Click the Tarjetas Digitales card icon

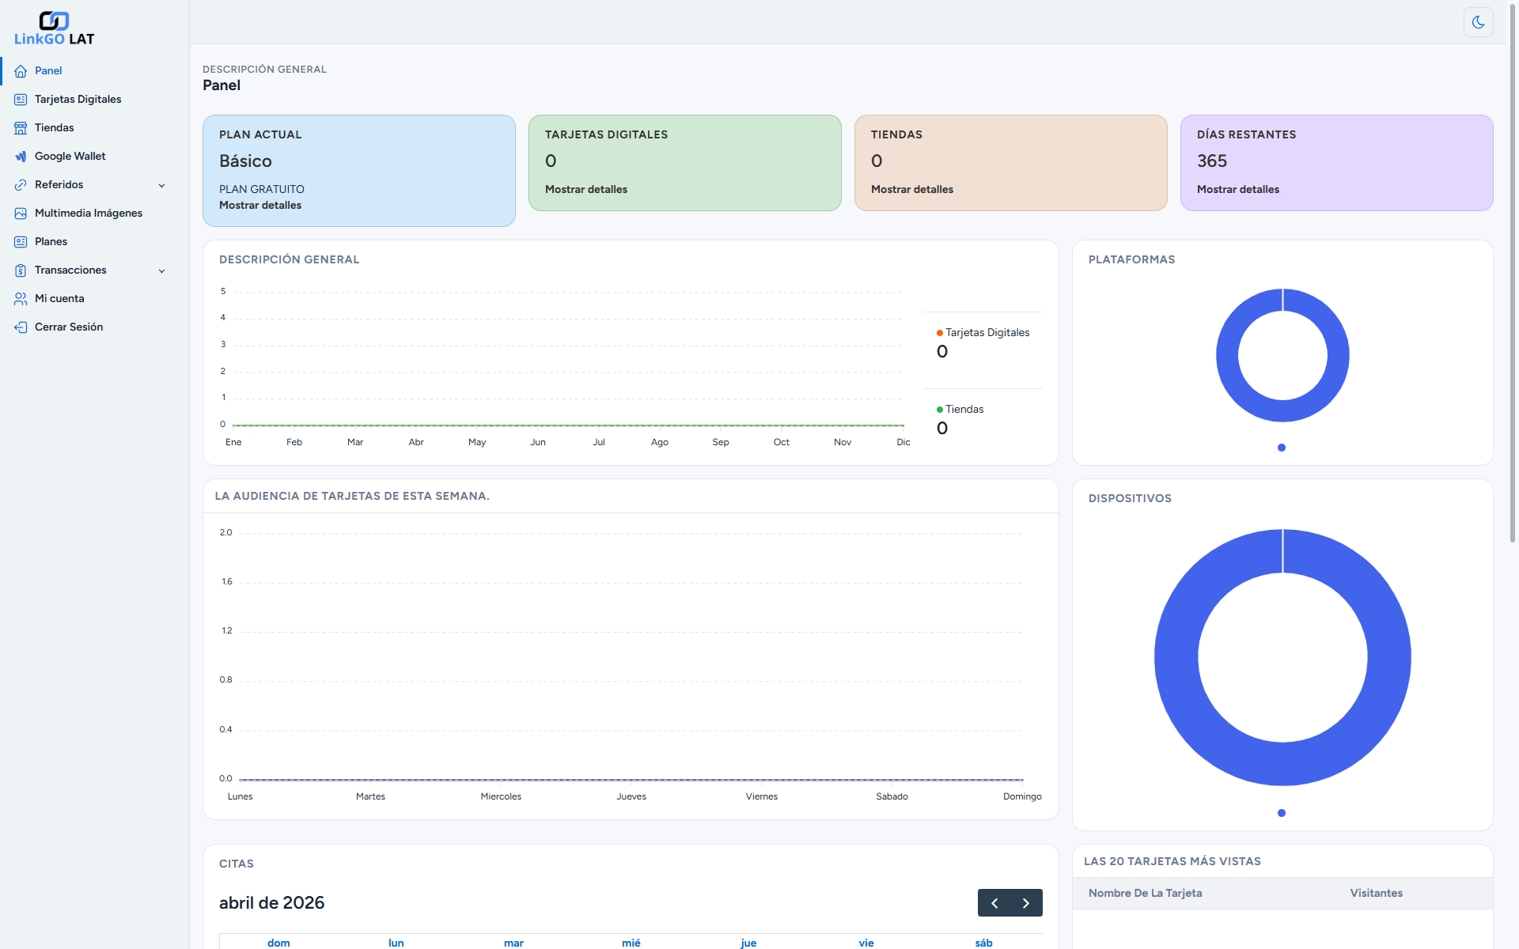pyautogui.click(x=21, y=100)
